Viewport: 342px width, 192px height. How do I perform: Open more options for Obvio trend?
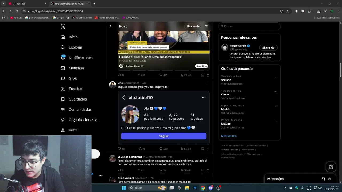click(276, 92)
